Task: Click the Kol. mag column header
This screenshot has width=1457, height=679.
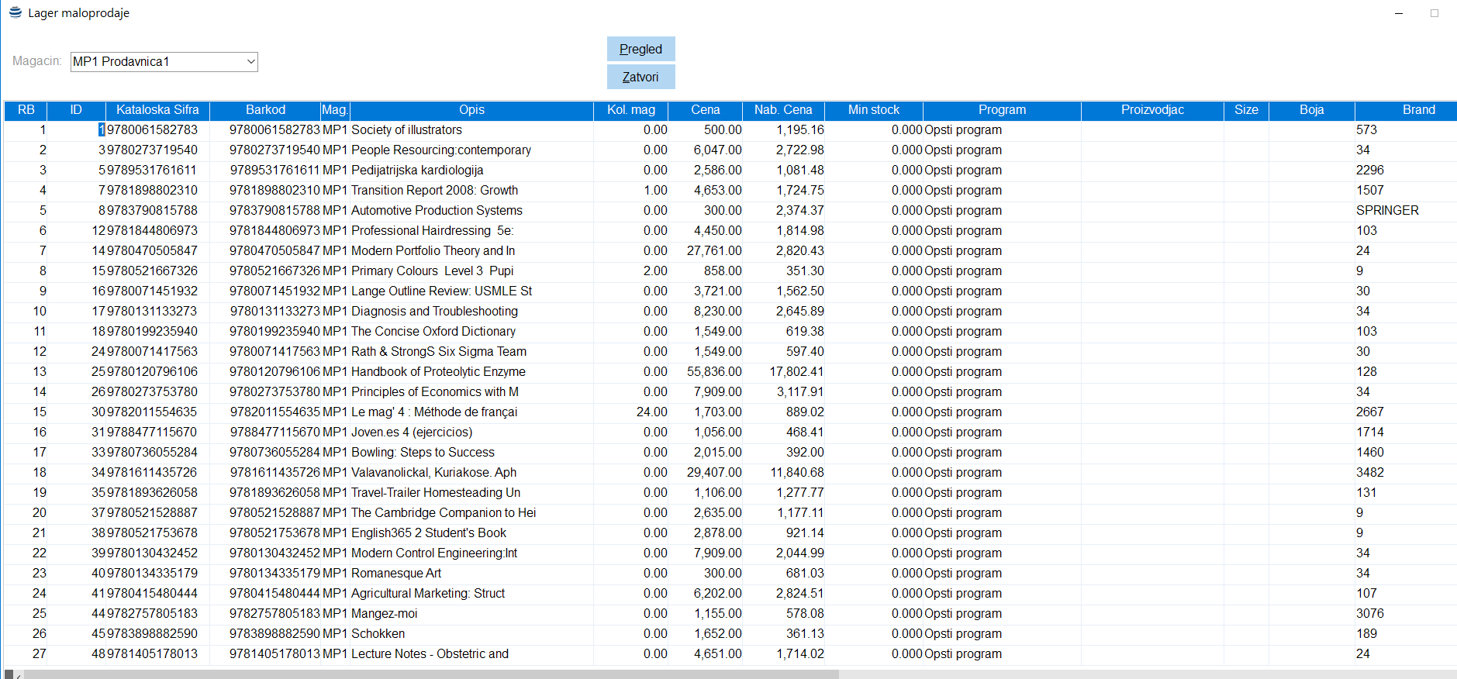Action: click(630, 110)
